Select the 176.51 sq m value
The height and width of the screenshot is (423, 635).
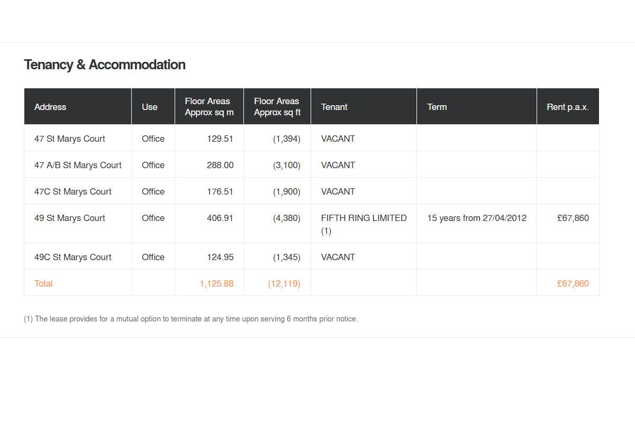(220, 191)
